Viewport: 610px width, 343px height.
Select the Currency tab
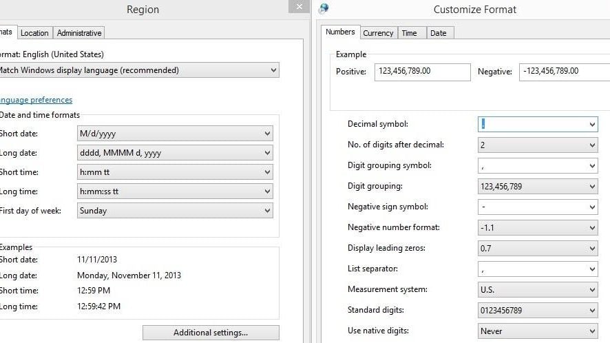click(378, 32)
